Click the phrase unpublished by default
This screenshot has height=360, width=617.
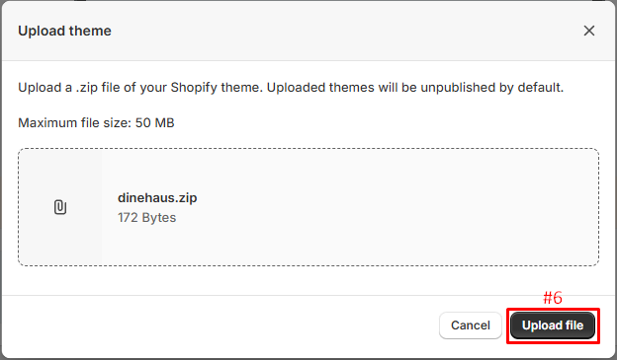click(492, 87)
